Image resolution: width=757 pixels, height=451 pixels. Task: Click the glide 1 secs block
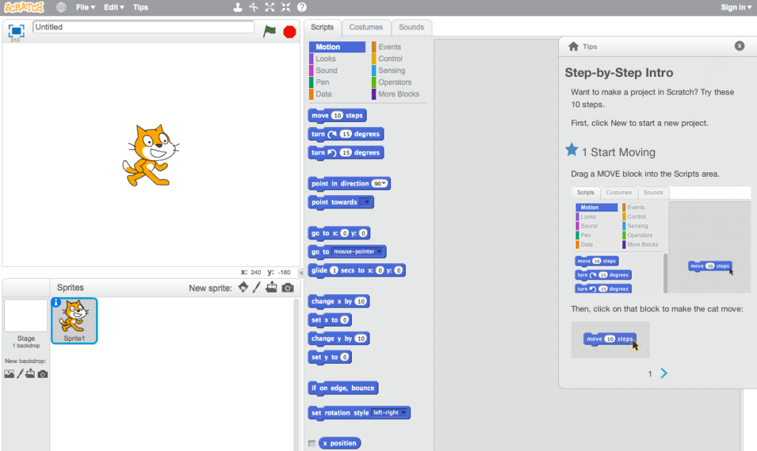(x=357, y=271)
